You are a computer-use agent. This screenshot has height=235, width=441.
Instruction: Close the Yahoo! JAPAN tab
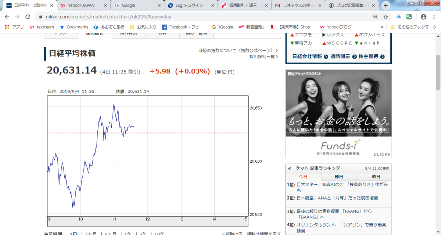point(105,6)
